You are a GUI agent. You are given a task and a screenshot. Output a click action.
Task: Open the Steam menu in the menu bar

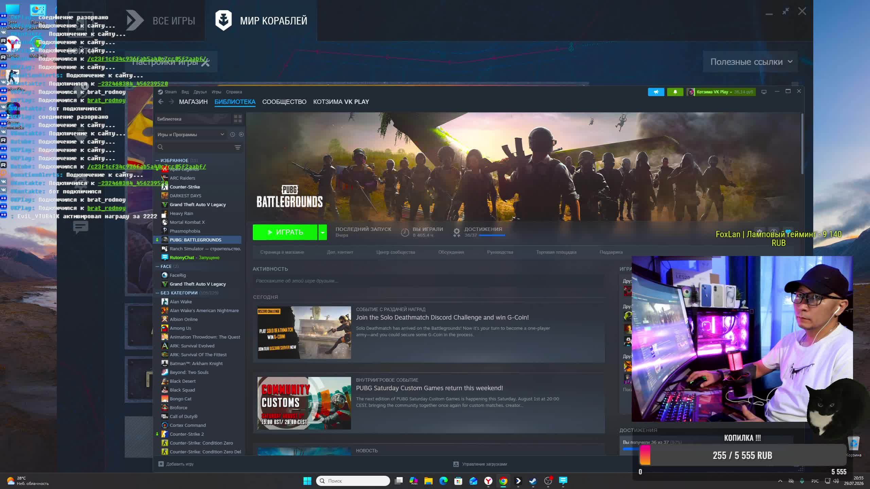pos(171,92)
